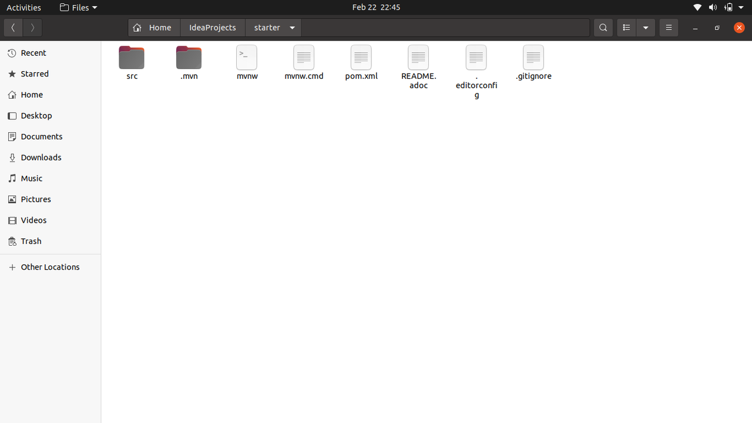Viewport: 752px width, 423px height.
Task: Toggle the list view mode
Action: 626,27
